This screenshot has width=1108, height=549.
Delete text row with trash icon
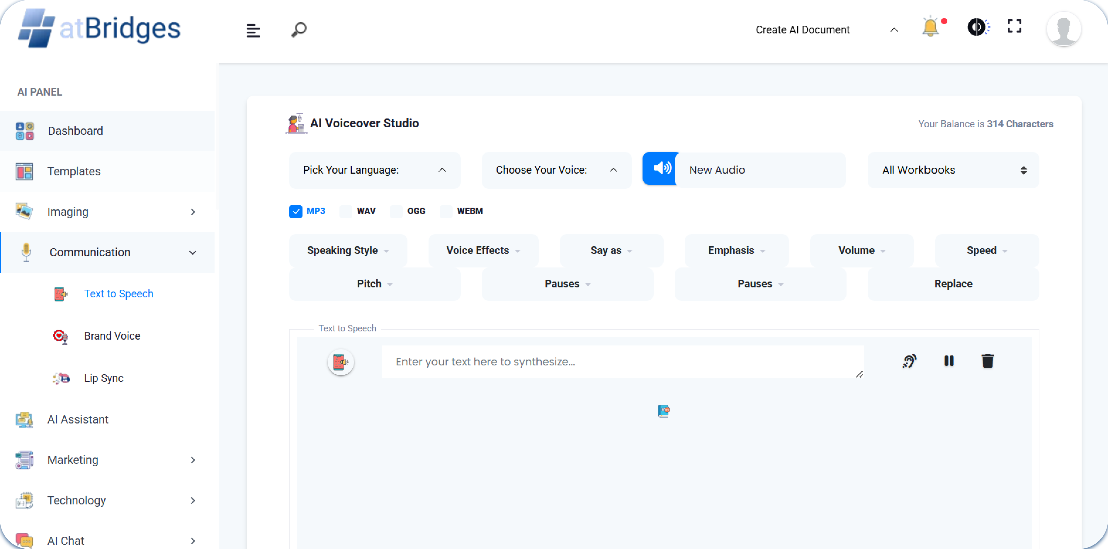coord(988,361)
